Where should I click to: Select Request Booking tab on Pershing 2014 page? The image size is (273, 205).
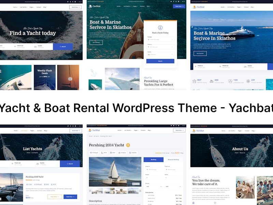pyautogui.click(x=173, y=160)
